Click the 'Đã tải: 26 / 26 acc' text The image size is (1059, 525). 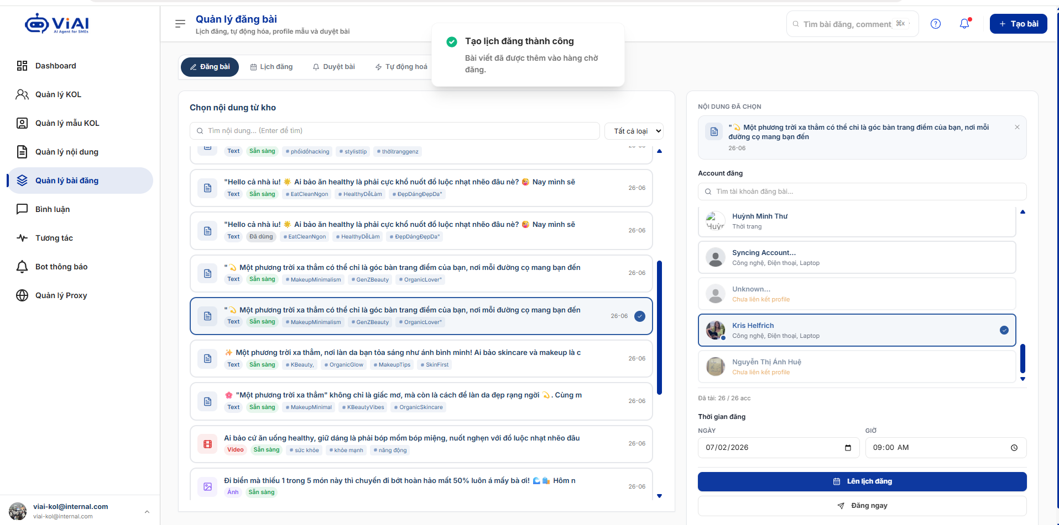724,398
